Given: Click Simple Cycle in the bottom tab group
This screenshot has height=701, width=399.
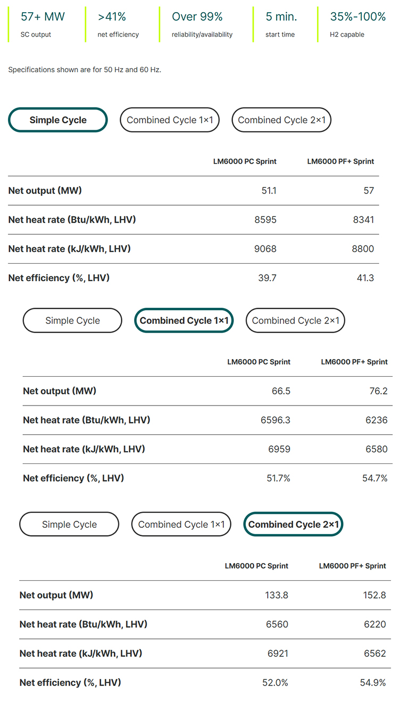Looking at the screenshot, I should click(x=69, y=525).
